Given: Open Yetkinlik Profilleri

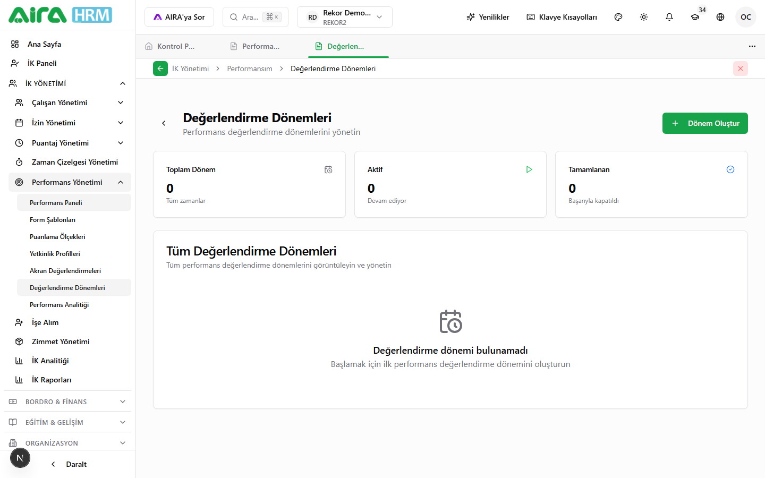Looking at the screenshot, I should (x=74, y=253).
